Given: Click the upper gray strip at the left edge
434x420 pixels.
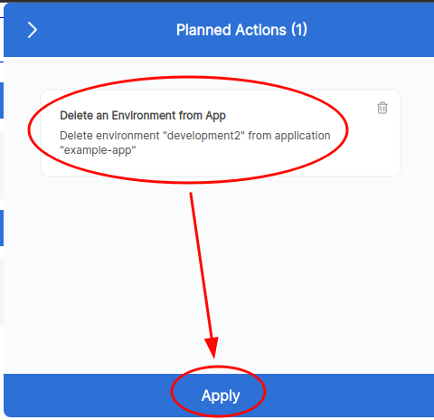Looking at the screenshot, I should point(2,165).
